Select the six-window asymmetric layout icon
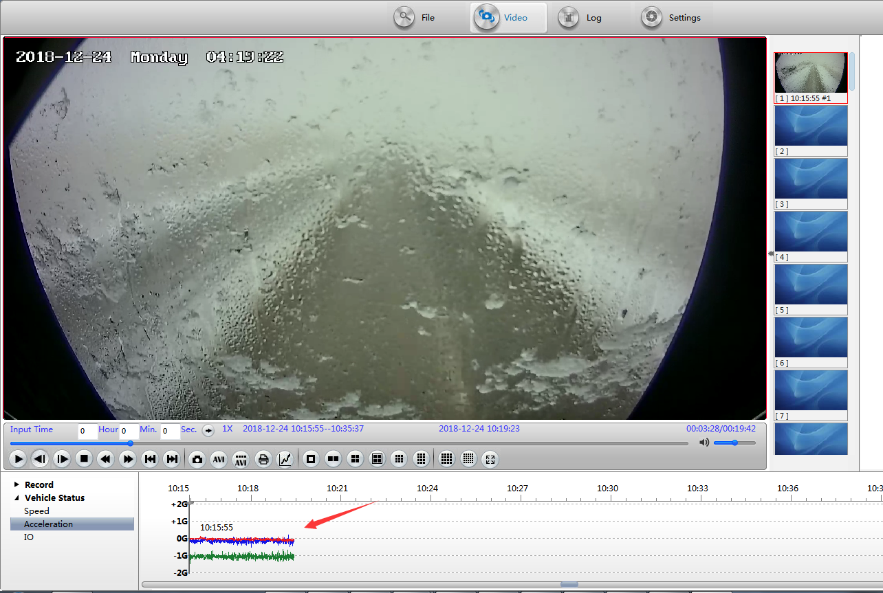 click(x=377, y=459)
